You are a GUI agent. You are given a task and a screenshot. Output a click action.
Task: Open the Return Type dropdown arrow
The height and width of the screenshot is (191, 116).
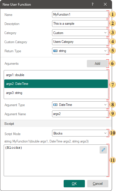[x=105, y=51]
